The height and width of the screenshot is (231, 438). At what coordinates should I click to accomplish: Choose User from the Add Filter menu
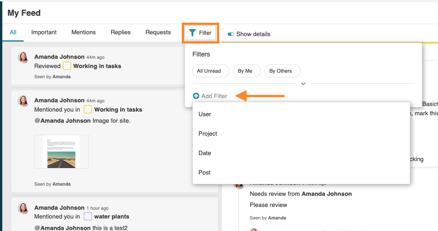click(x=205, y=114)
